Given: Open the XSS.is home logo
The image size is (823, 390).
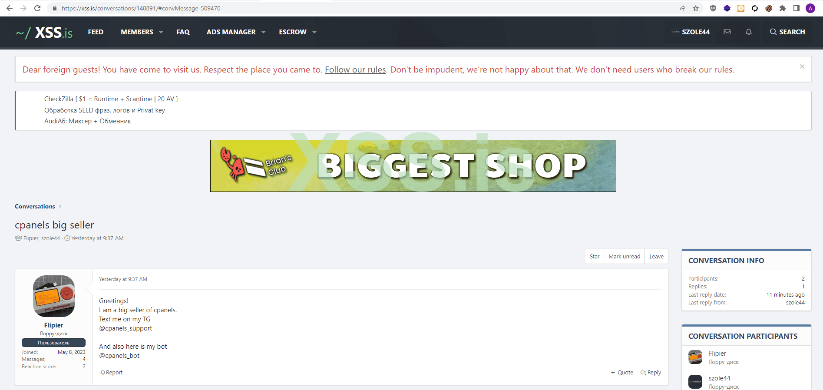Looking at the screenshot, I should tap(44, 32).
